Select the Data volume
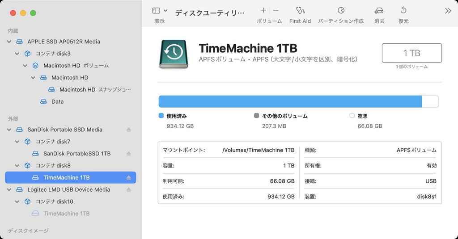The height and width of the screenshot is (239, 458). pyautogui.click(x=70, y=101)
